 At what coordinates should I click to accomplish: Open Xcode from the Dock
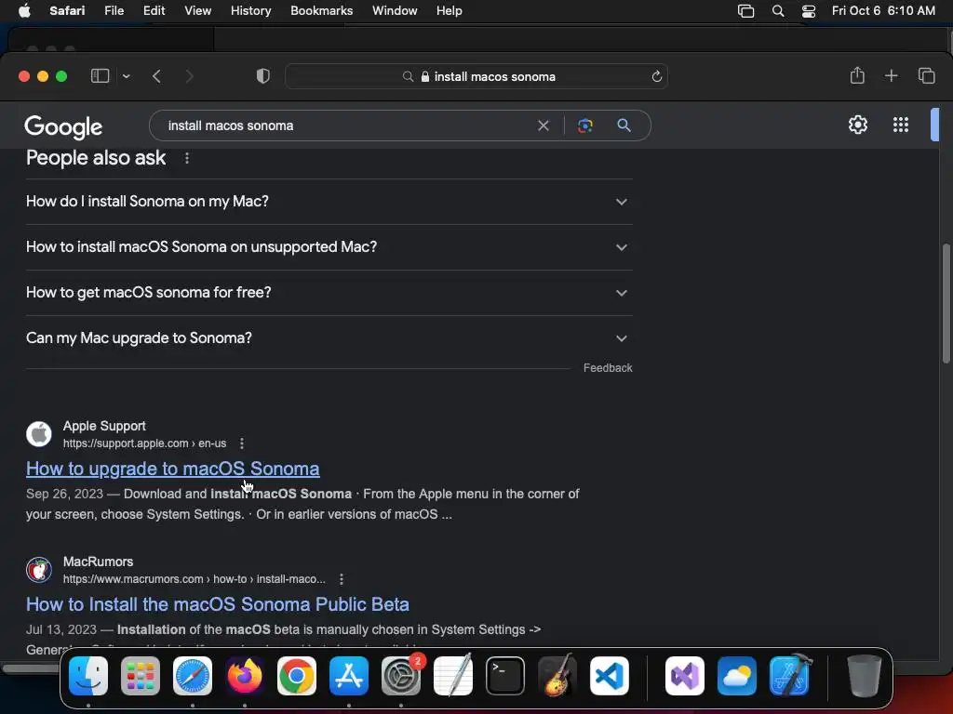[789, 676]
